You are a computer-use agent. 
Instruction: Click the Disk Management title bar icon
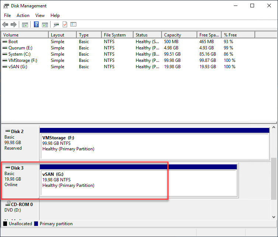click(6, 6)
